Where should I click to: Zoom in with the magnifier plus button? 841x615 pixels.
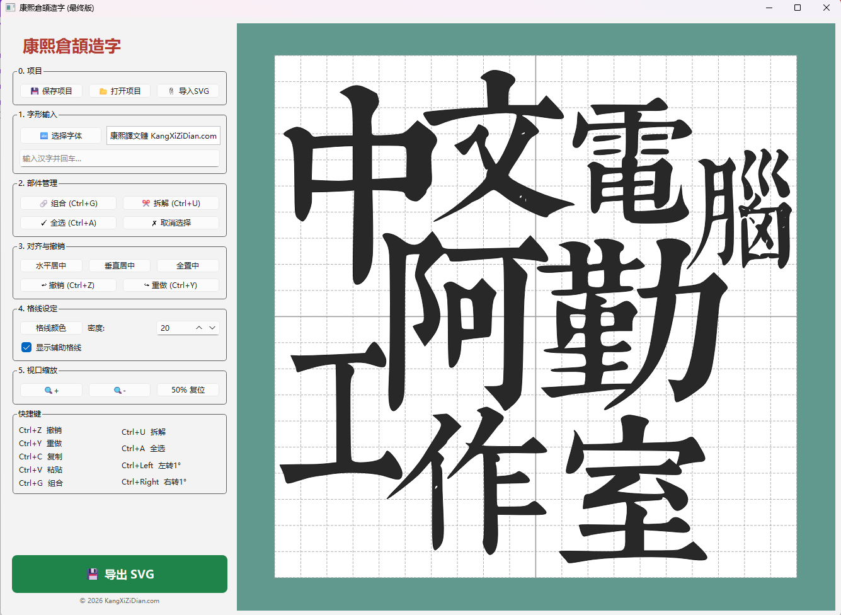(x=52, y=391)
